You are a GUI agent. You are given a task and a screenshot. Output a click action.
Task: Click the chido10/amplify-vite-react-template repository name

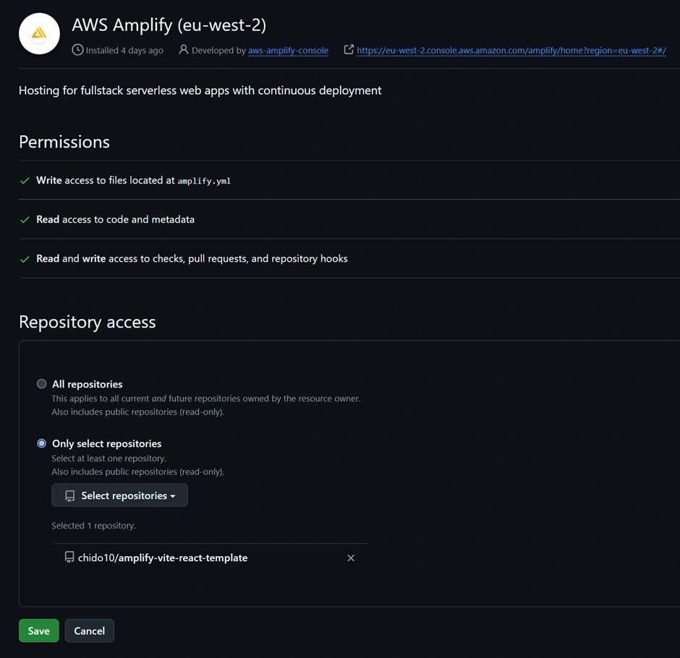point(163,557)
